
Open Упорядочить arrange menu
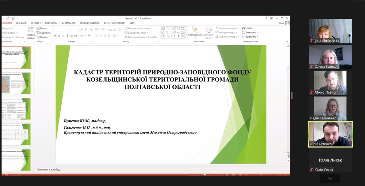coord(196,33)
